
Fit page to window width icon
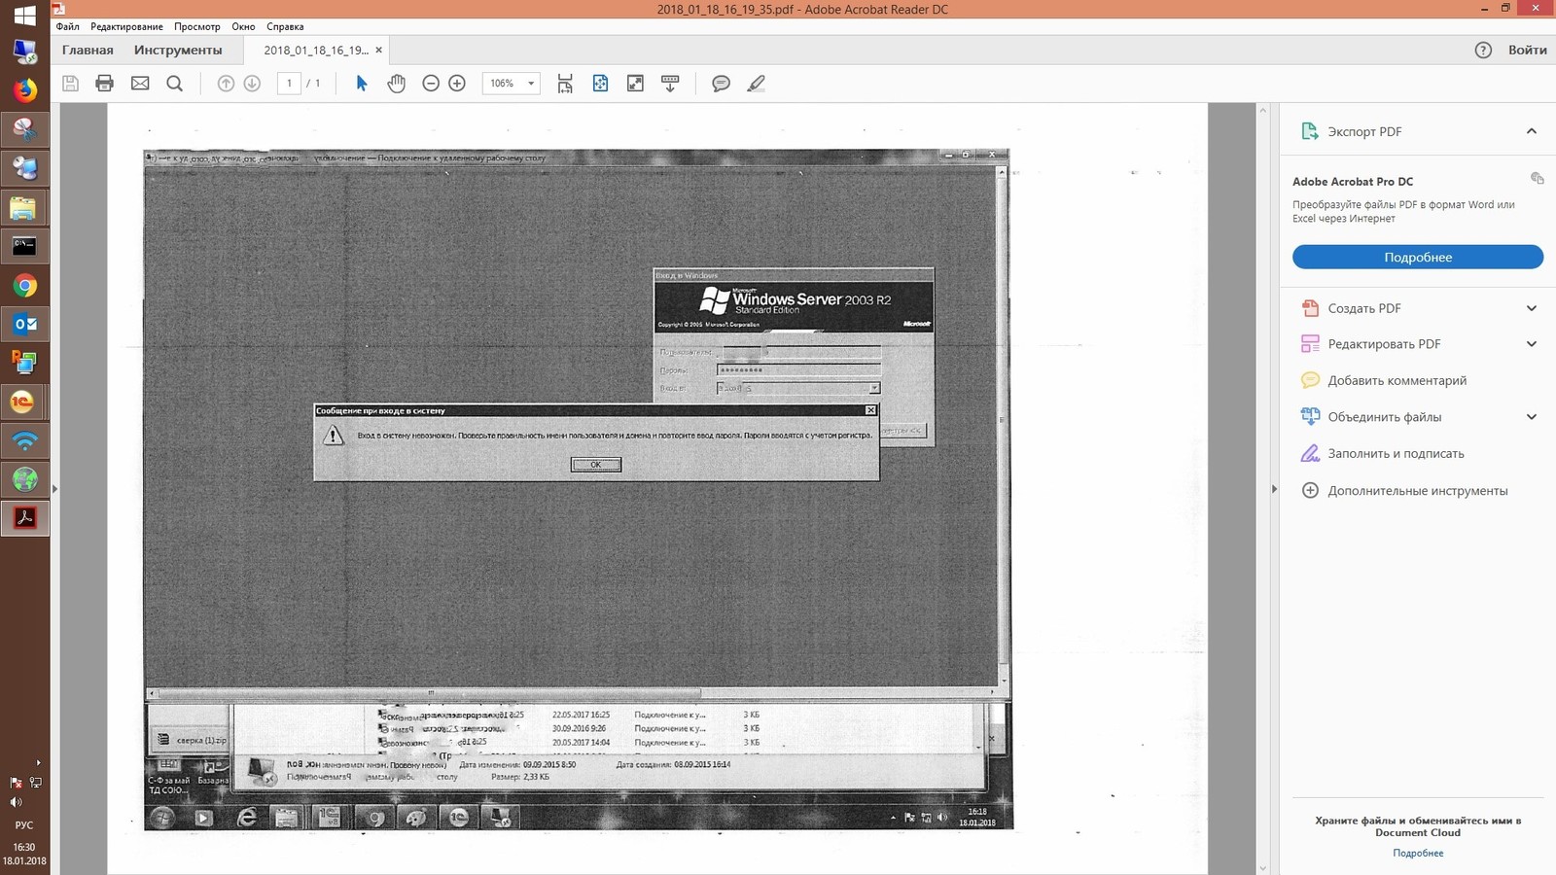pyautogui.click(x=565, y=84)
